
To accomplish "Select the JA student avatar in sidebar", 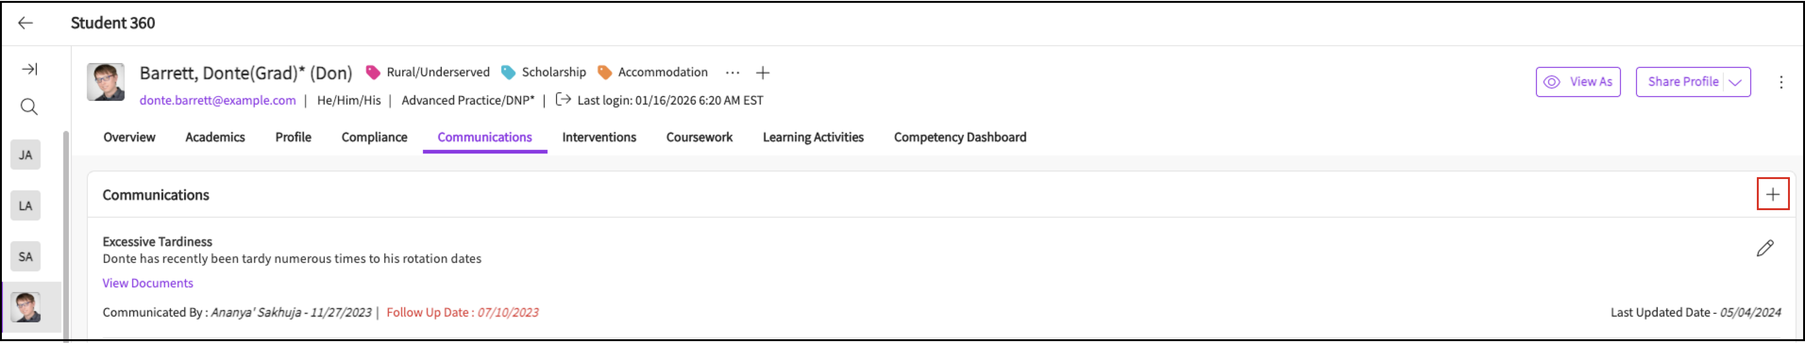I will click(x=25, y=155).
